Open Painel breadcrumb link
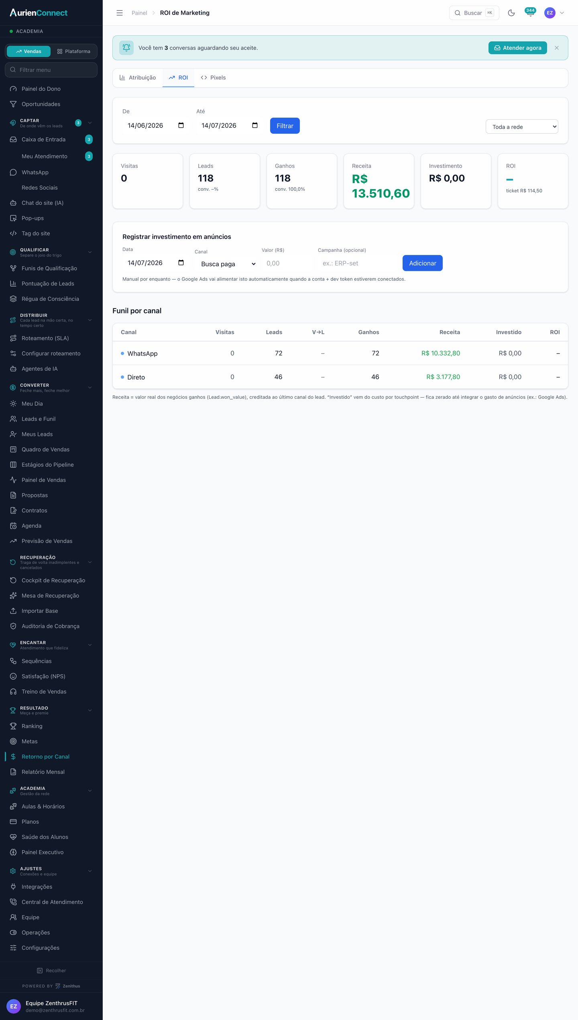 click(139, 13)
